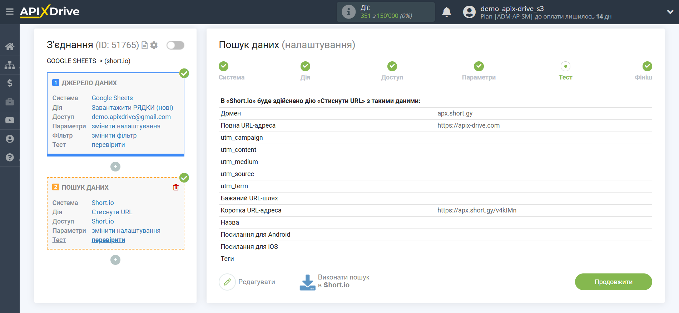Click the Посилання для iOS row

[435, 247]
